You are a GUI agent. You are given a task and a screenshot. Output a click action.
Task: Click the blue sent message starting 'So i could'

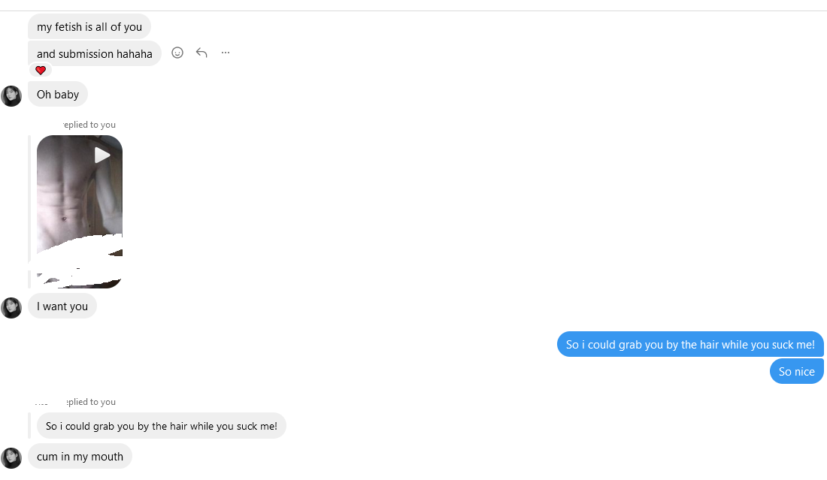(689, 345)
